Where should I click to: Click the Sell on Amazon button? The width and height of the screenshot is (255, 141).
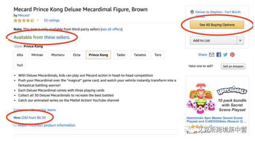point(233,66)
